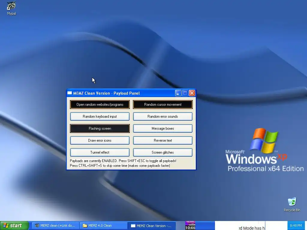
Task: Minimize the MEMZ Payload Panel window
Action: click(178, 93)
